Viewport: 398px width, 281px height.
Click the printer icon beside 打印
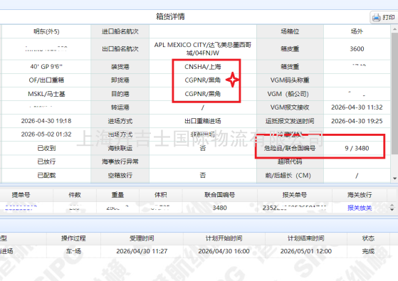(x=376, y=18)
